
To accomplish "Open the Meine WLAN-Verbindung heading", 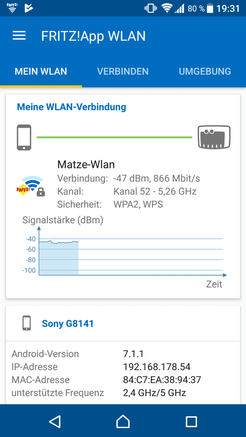I will 72,107.
